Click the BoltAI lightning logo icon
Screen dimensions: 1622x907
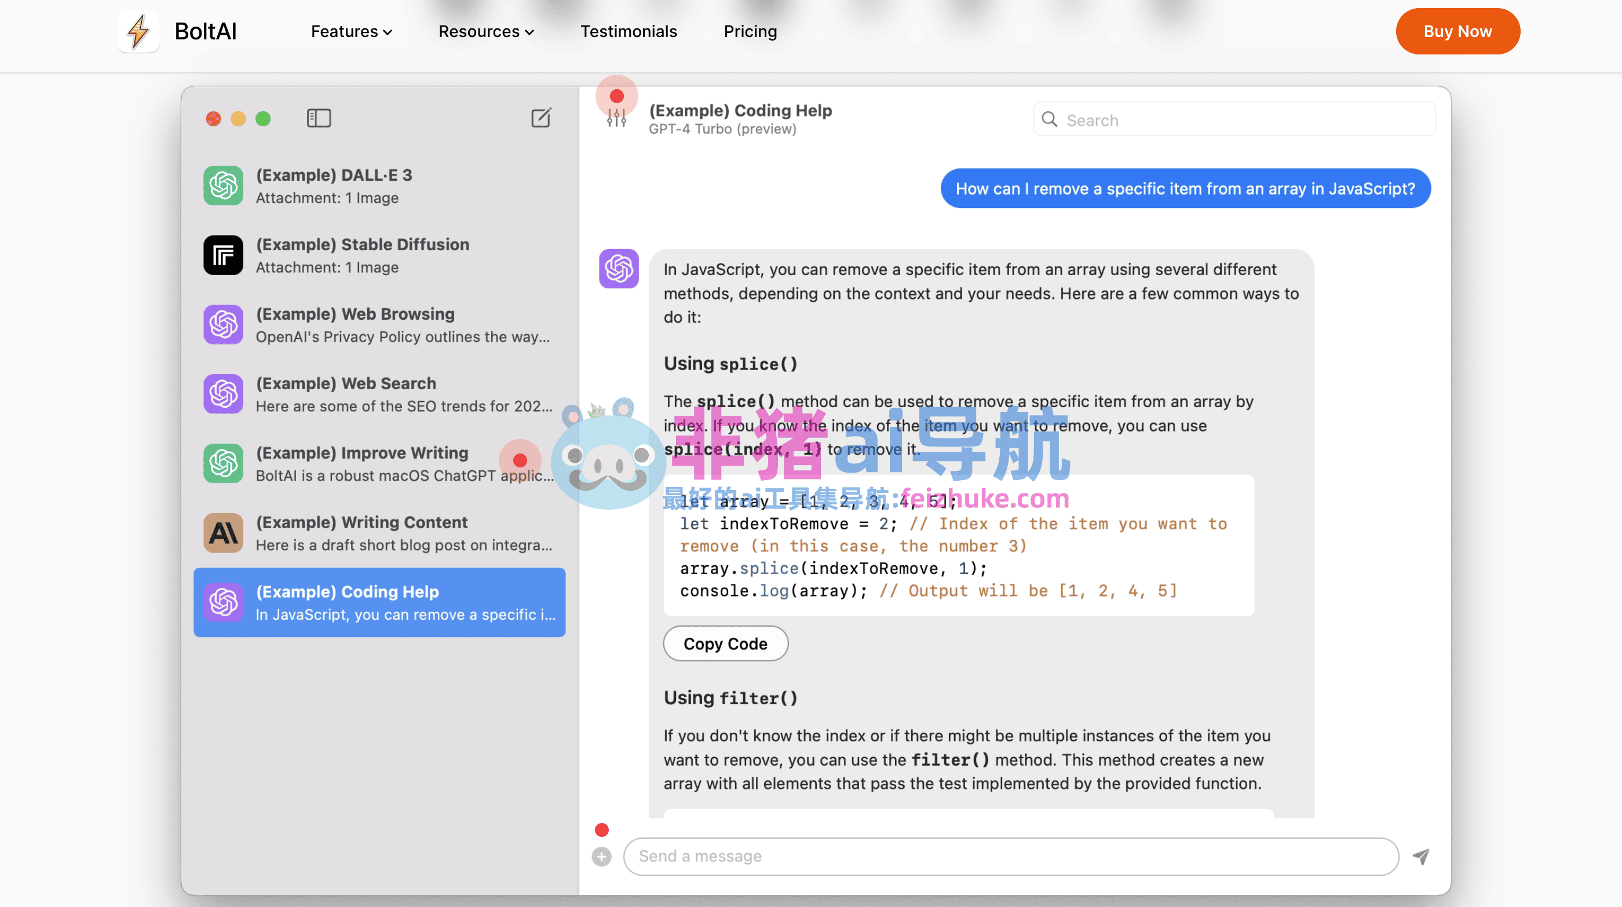coord(138,31)
